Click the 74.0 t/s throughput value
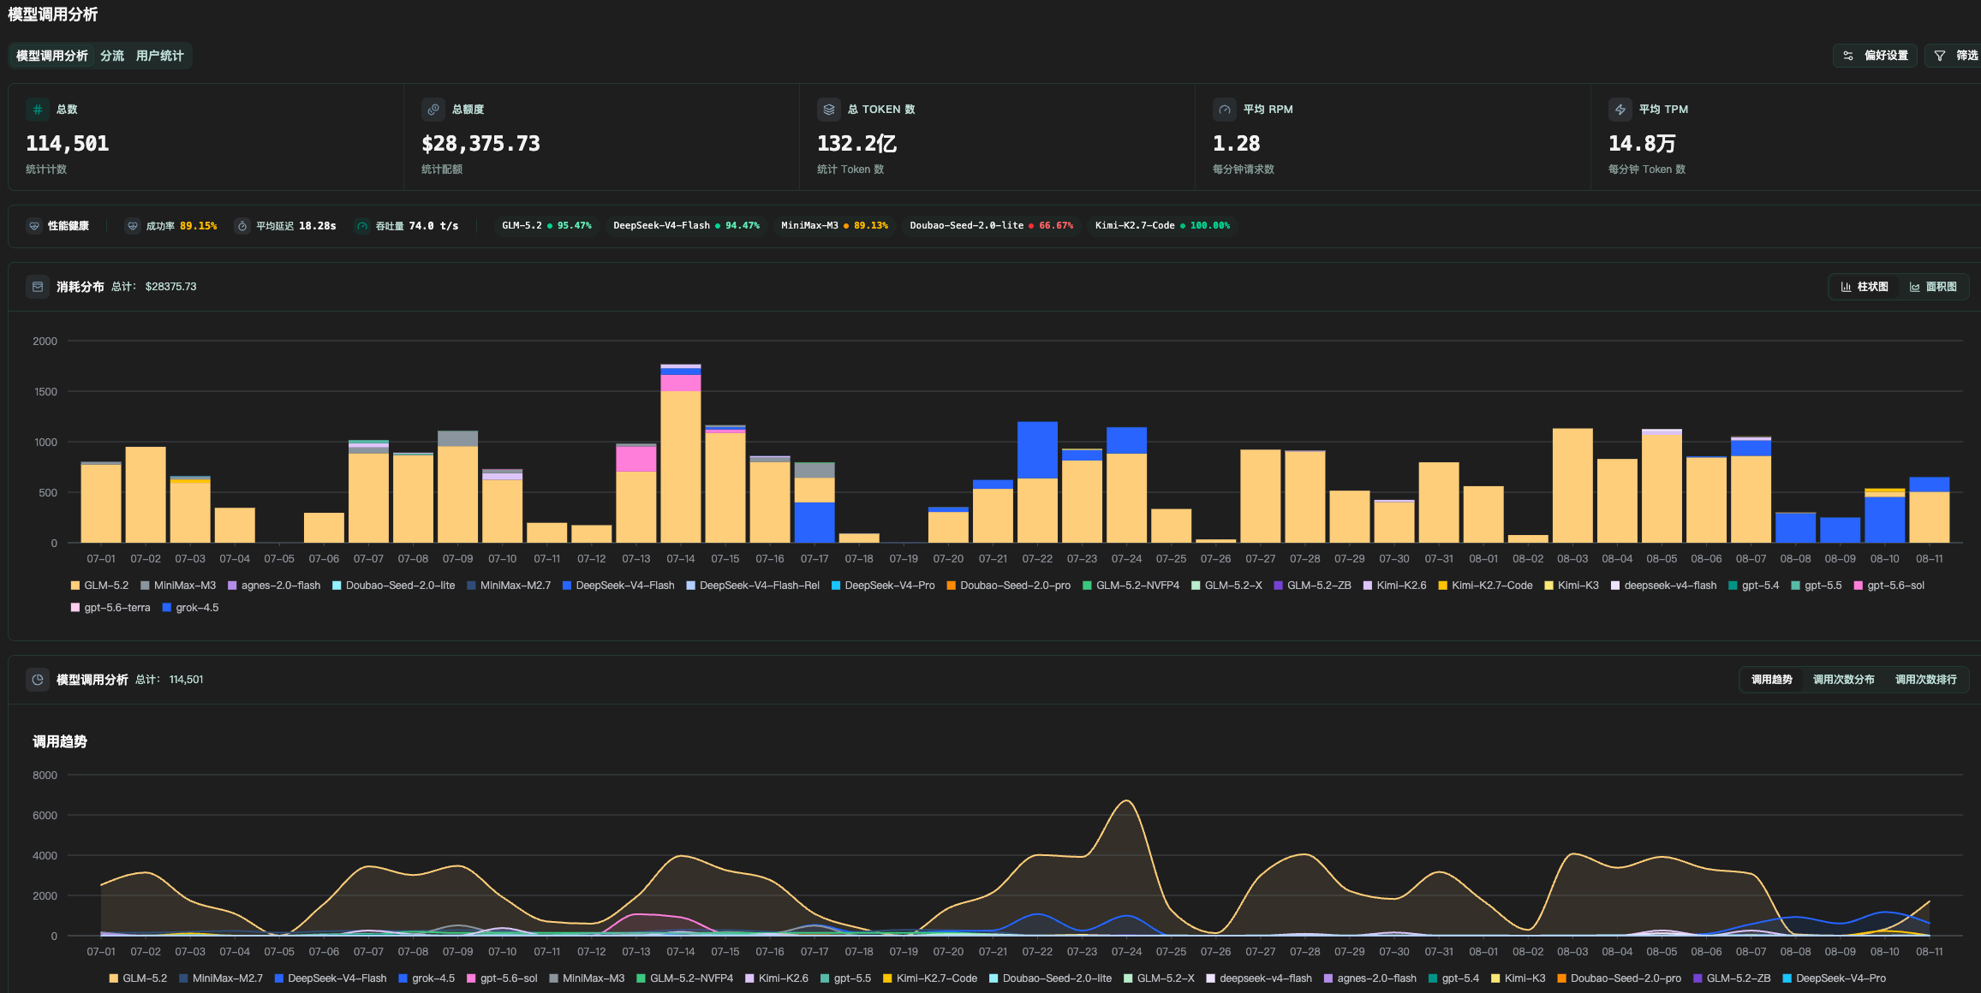Image resolution: width=1981 pixels, height=993 pixels. click(x=433, y=226)
